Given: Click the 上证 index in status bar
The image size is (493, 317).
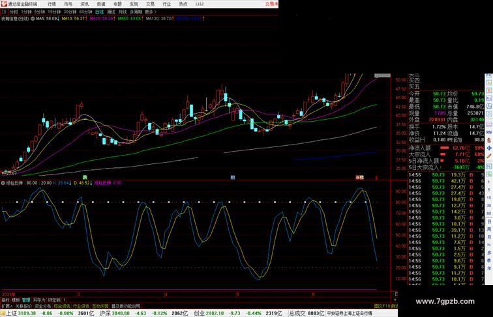Looking at the screenshot, I should (x=11, y=313).
